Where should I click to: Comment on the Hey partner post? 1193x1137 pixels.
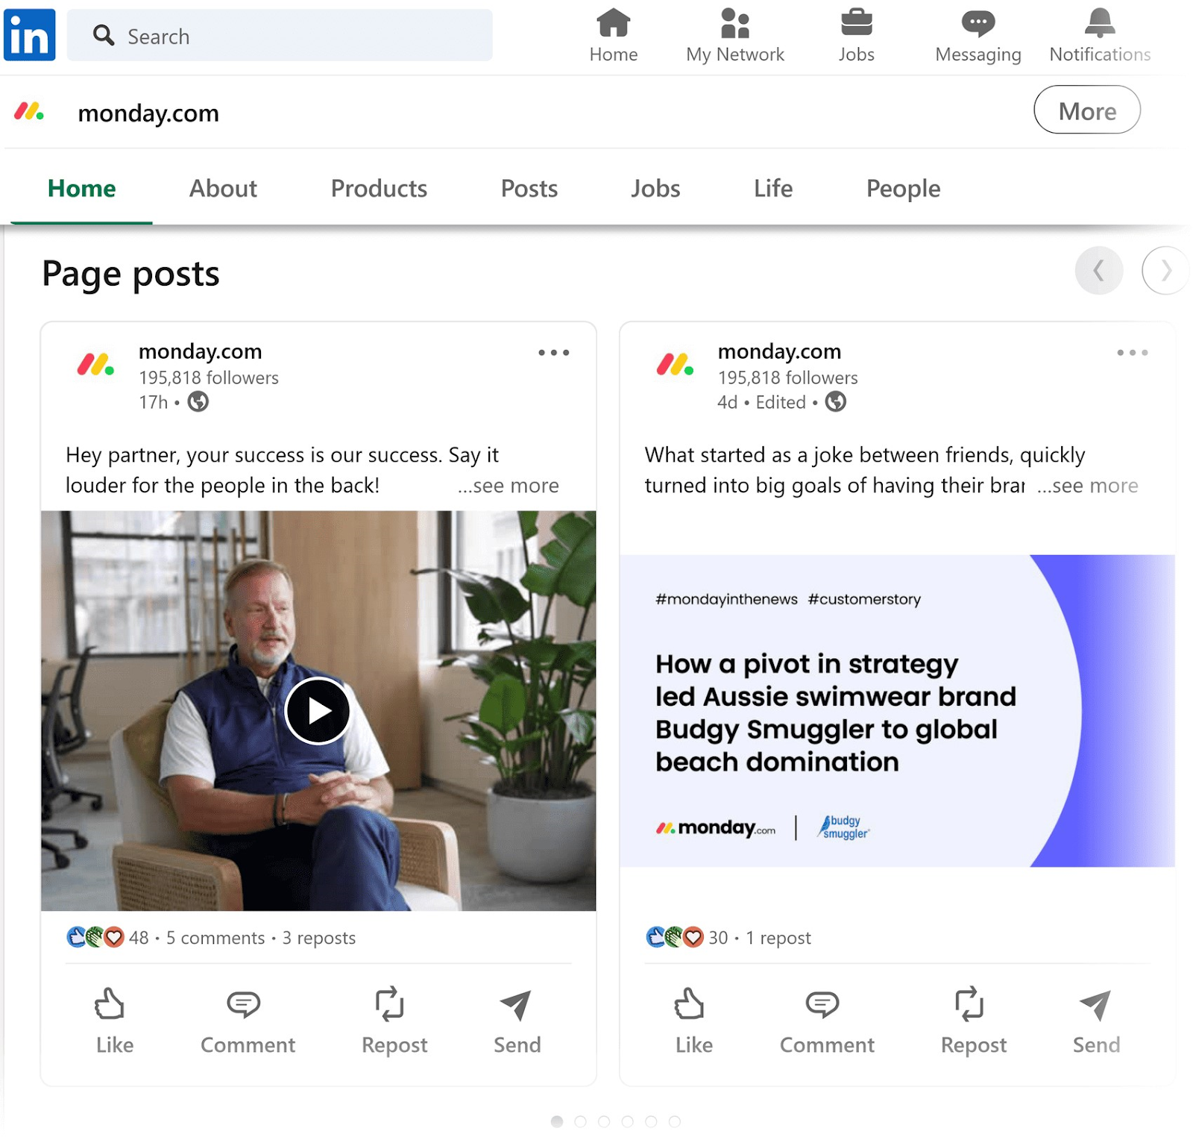(248, 1021)
